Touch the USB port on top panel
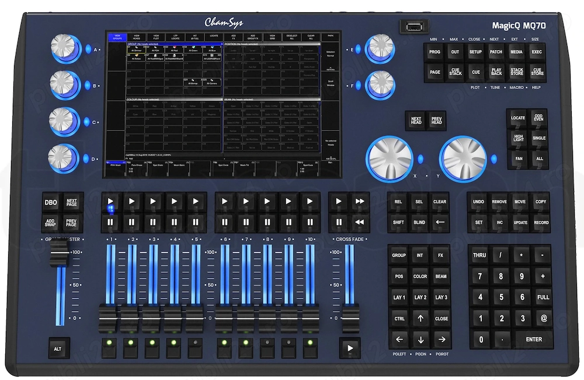Screen dimensions: 584x380 [414, 27]
